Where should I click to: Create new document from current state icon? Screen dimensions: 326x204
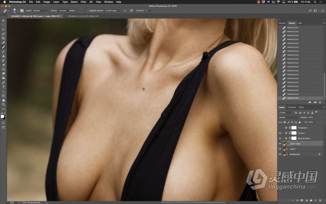coord(310,102)
